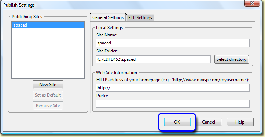Screen dimensions: 265x137
Task: Switch to the General Settings tab
Action: (108, 17)
